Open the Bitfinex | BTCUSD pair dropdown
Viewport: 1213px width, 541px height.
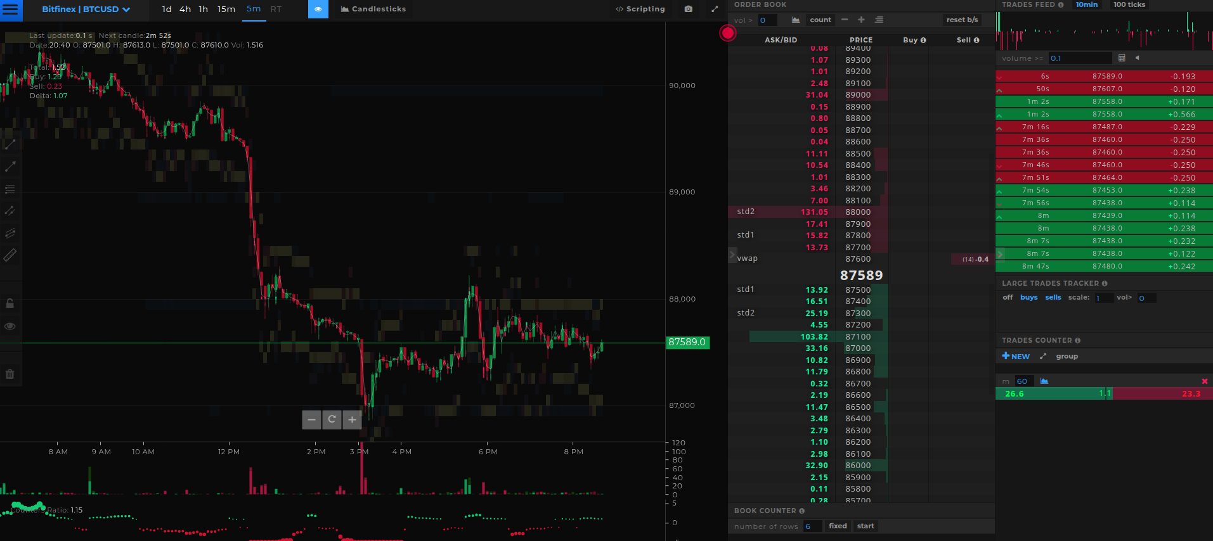(x=86, y=9)
